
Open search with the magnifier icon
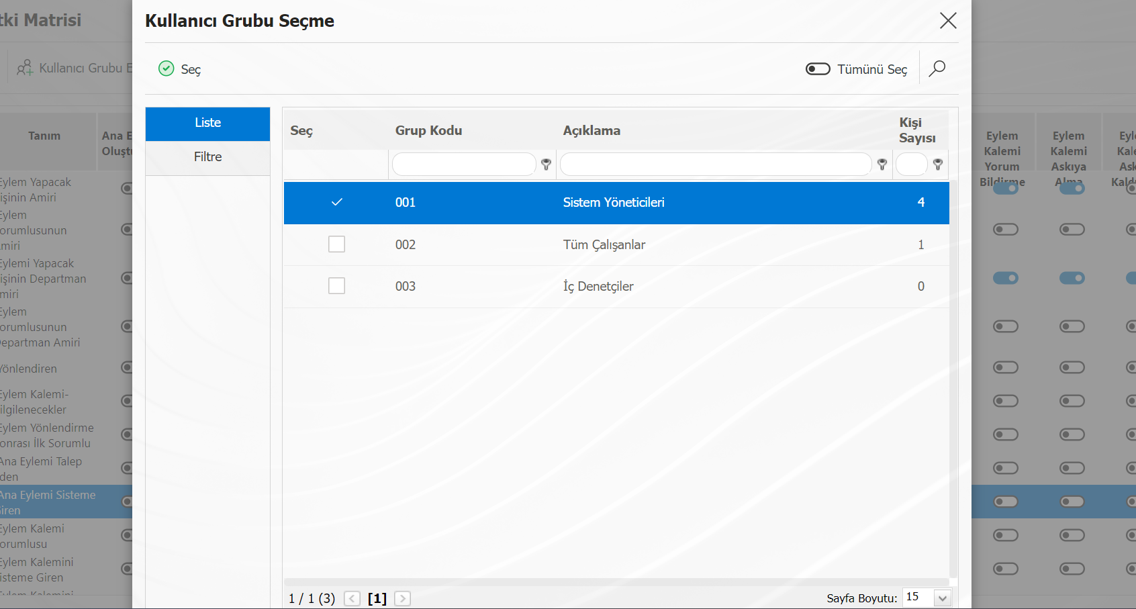tap(937, 68)
